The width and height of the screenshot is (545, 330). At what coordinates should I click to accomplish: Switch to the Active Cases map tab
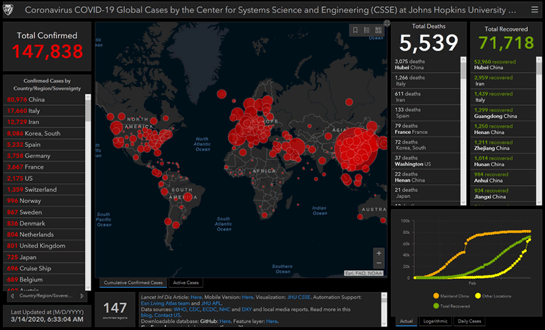point(186,282)
